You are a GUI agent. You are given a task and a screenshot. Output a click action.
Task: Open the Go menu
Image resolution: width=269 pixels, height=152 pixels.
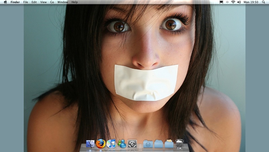coord(52,2)
